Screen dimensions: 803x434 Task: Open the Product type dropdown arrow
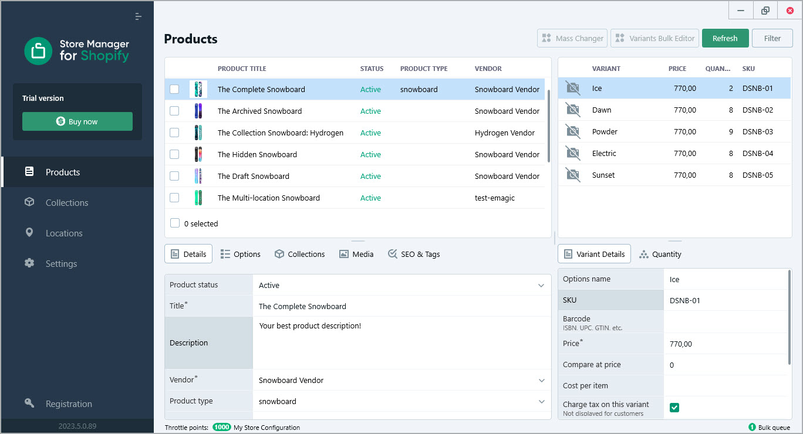coord(541,401)
